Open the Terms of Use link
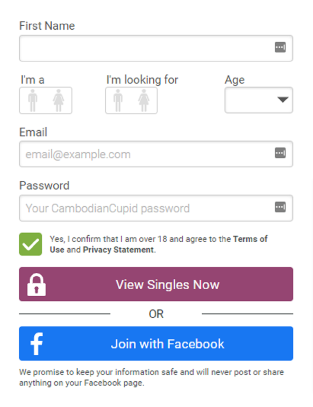Screen dimensions: 313x407 [x=250, y=239]
